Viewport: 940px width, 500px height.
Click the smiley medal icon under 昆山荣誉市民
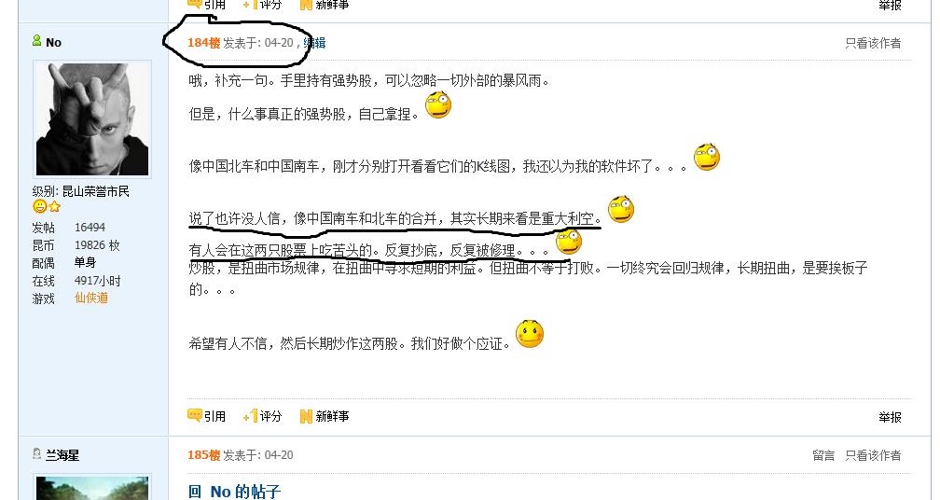tap(39, 207)
